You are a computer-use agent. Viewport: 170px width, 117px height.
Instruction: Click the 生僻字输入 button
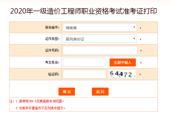pos(122,62)
